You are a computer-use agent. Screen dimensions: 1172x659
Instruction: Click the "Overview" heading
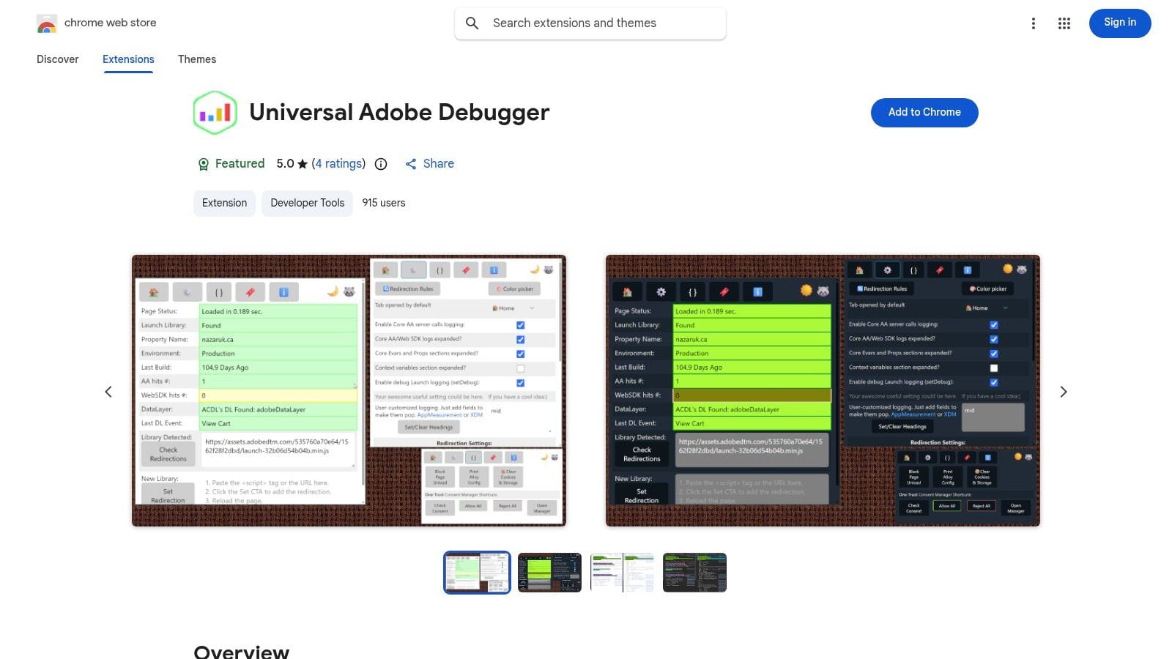point(242,652)
